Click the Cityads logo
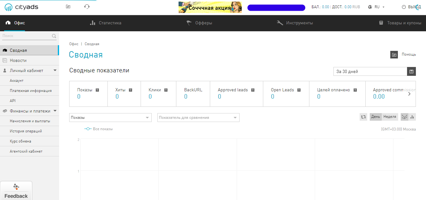The image size is (426, 200). coord(21,7)
